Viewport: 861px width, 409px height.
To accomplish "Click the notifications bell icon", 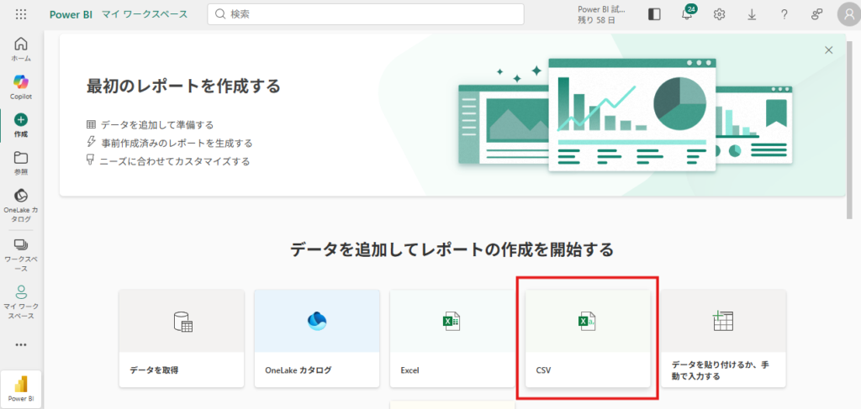I will pos(686,14).
